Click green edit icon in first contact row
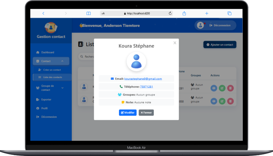This screenshot has height=156, width=273. click(222, 88)
